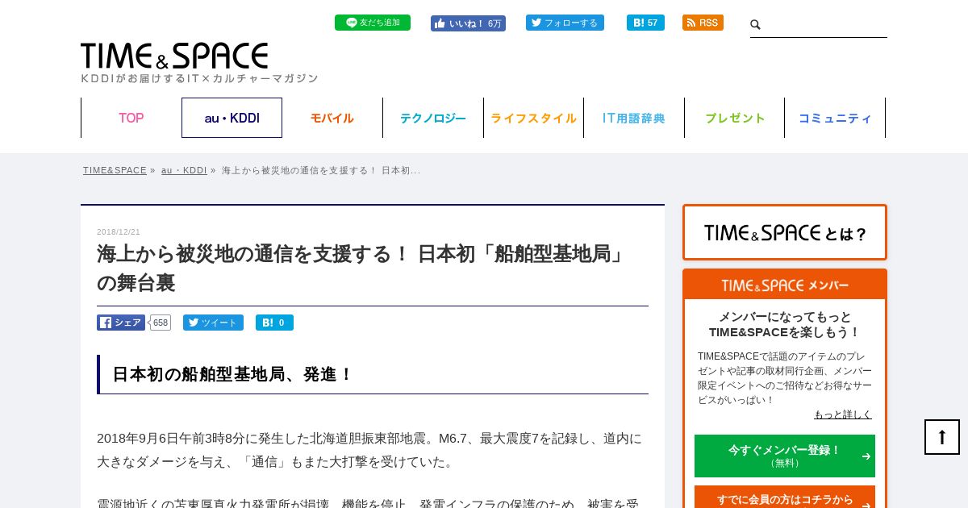Click the article title heading
This screenshot has height=508, width=968.
363,269
